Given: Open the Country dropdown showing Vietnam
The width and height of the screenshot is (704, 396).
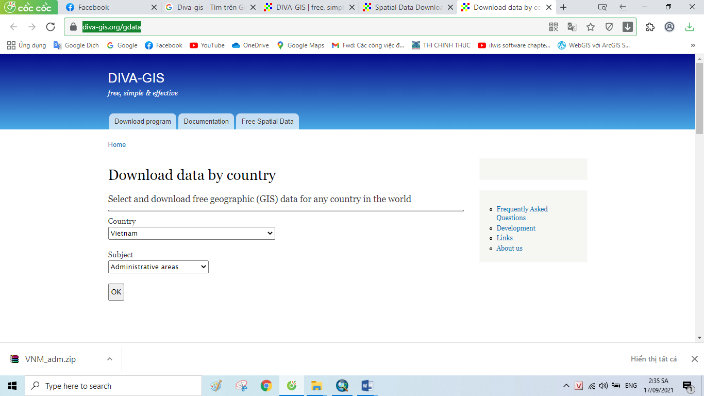Looking at the screenshot, I should 191,233.
